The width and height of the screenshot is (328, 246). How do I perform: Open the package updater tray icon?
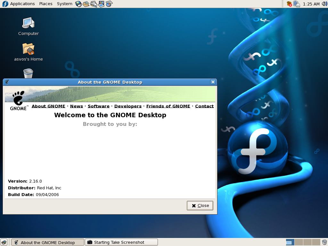click(289, 4)
